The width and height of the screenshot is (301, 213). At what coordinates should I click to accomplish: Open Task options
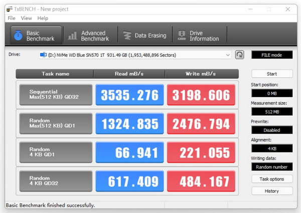272,179
